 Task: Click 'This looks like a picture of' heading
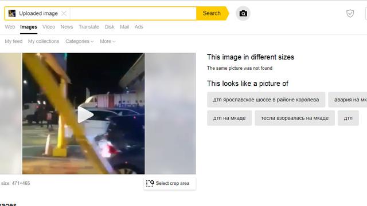pyautogui.click(x=248, y=84)
